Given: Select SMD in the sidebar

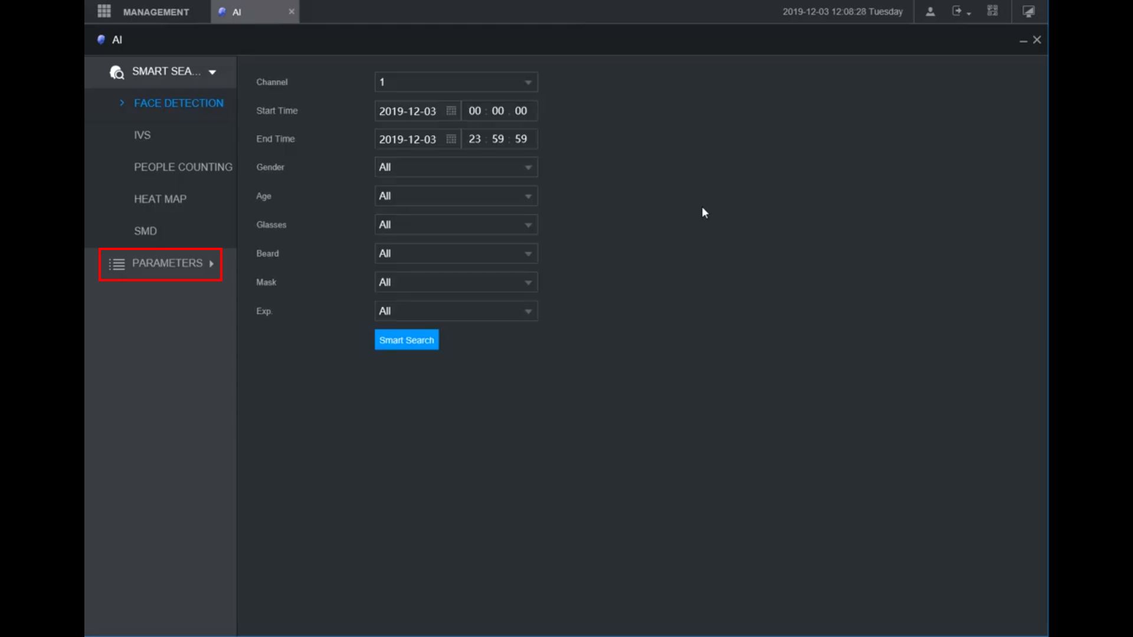Looking at the screenshot, I should pos(145,231).
